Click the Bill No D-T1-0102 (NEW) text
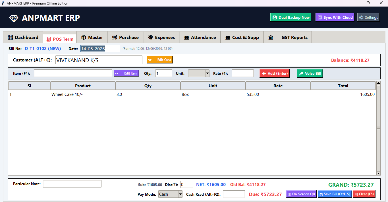This screenshot has width=388, height=202. [x=43, y=49]
